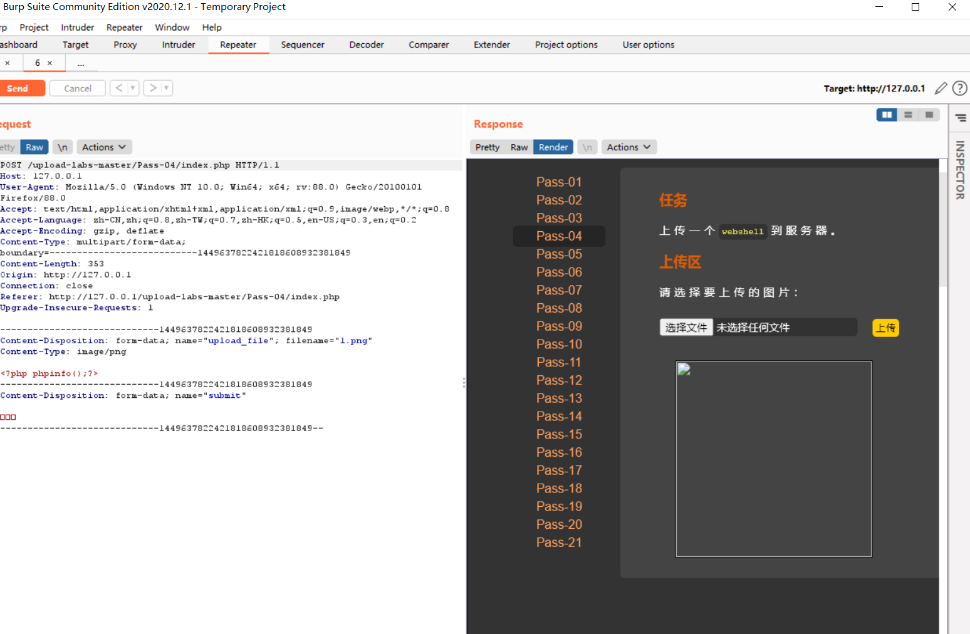Screen dimensions: 970x634
Task: Click the POST request line in editor
Action: 231,165
